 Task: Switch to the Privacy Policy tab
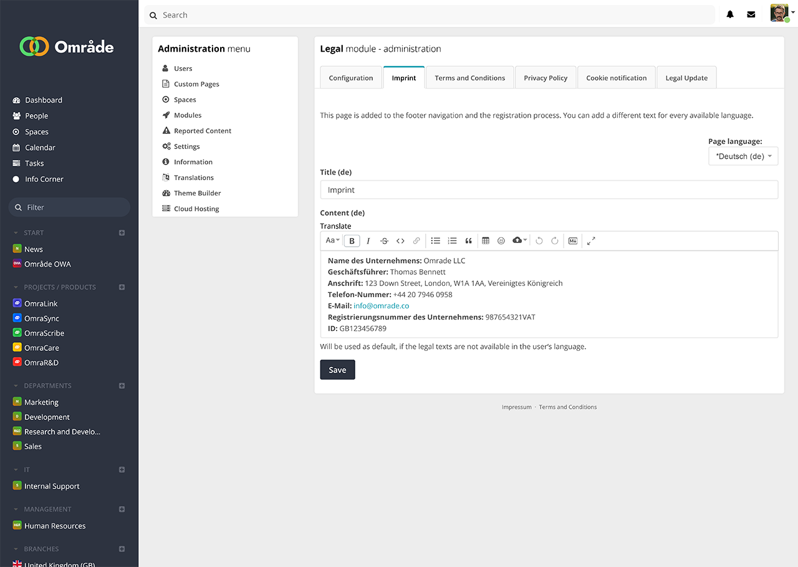(546, 78)
